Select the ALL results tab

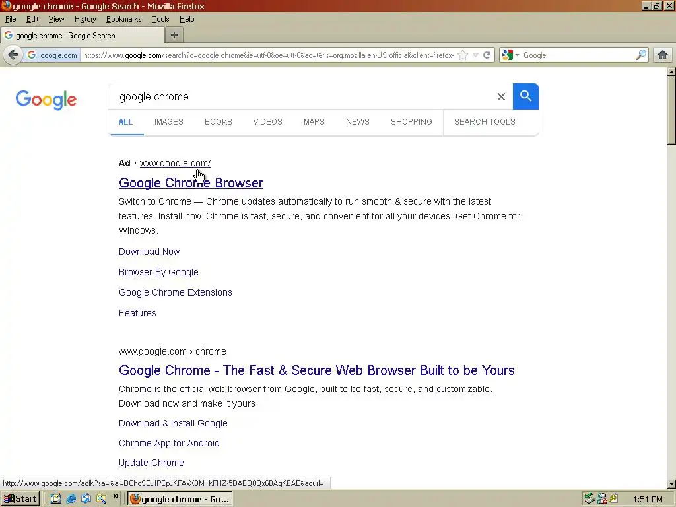pos(125,122)
